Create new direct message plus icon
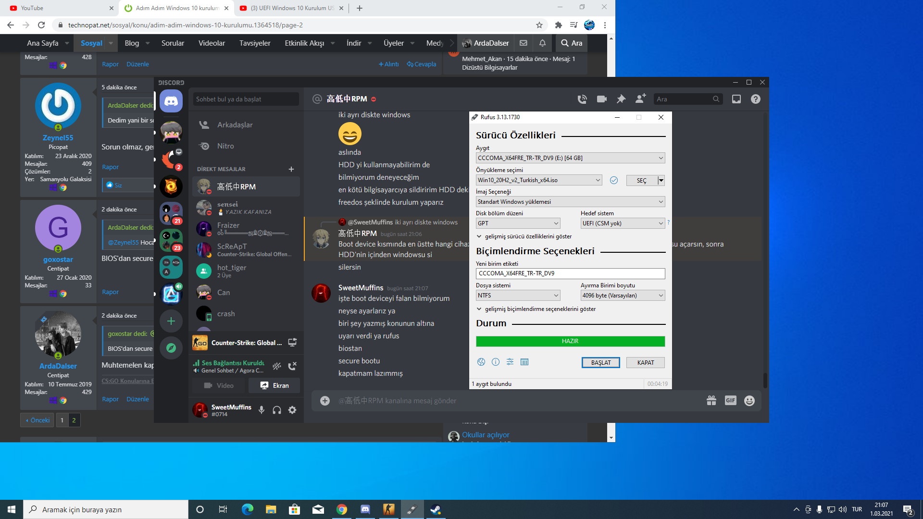 pyautogui.click(x=291, y=169)
